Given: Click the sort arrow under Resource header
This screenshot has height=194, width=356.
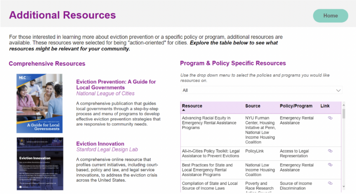Looking at the screenshot, I should tap(183, 110).
